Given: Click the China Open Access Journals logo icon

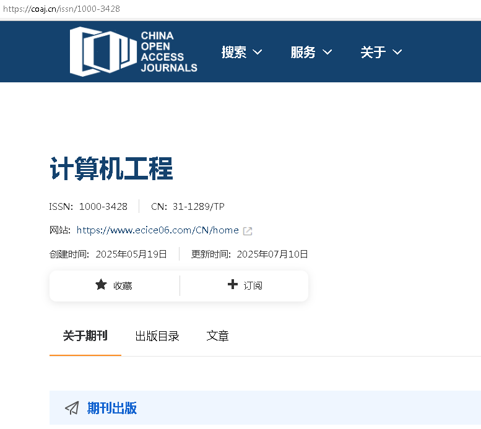Looking at the screenshot, I should pyautogui.click(x=103, y=51).
